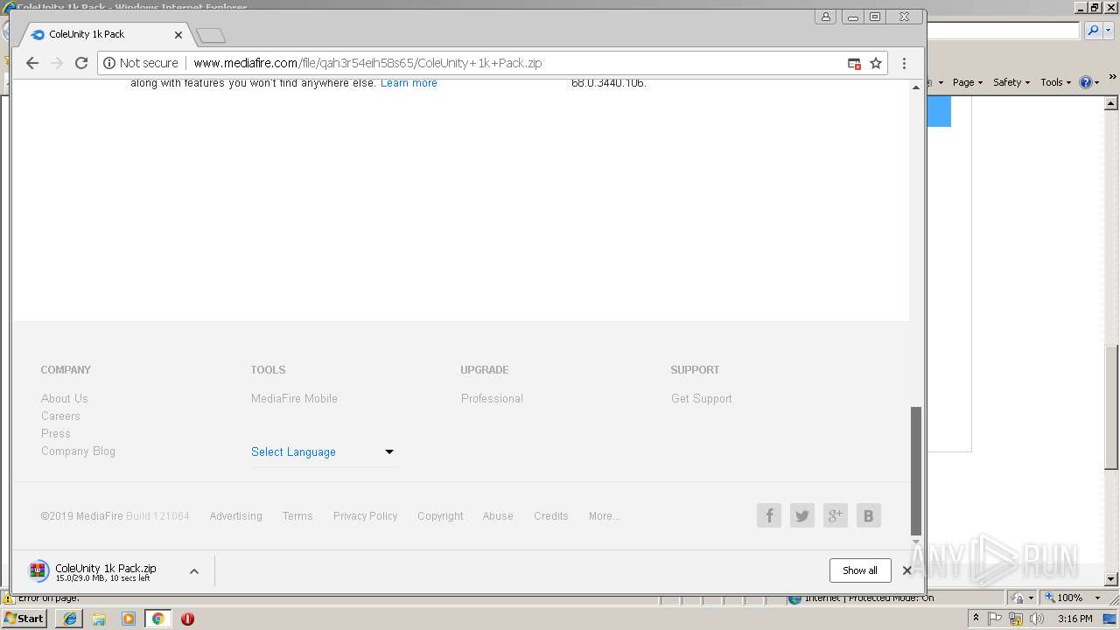Click the Chrome scrollbar up arrow
The width and height of the screenshot is (1120, 630).
click(x=916, y=87)
